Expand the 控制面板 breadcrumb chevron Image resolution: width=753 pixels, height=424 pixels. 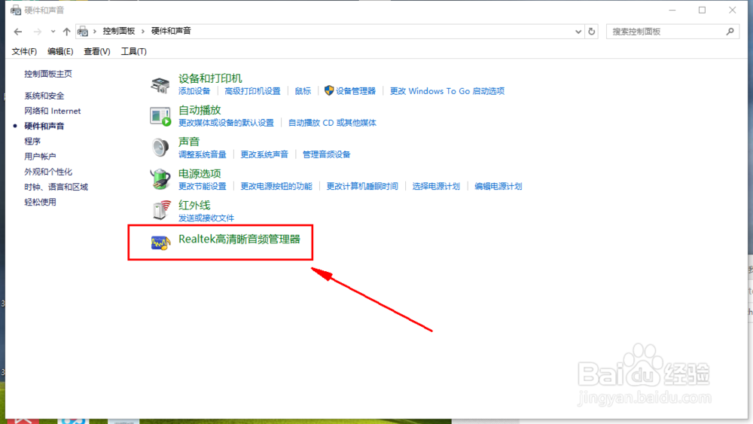tap(142, 31)
